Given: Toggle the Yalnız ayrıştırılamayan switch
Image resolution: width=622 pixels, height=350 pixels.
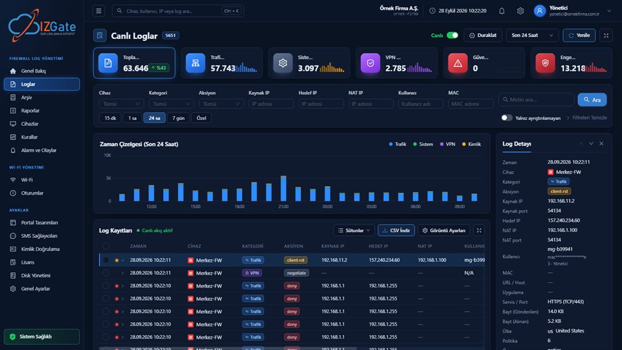Looking at the screenshot, I should [x=507, y=118].
